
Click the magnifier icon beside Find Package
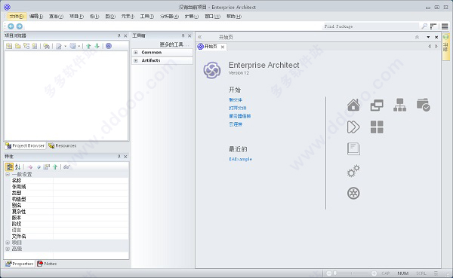point(424,26)
